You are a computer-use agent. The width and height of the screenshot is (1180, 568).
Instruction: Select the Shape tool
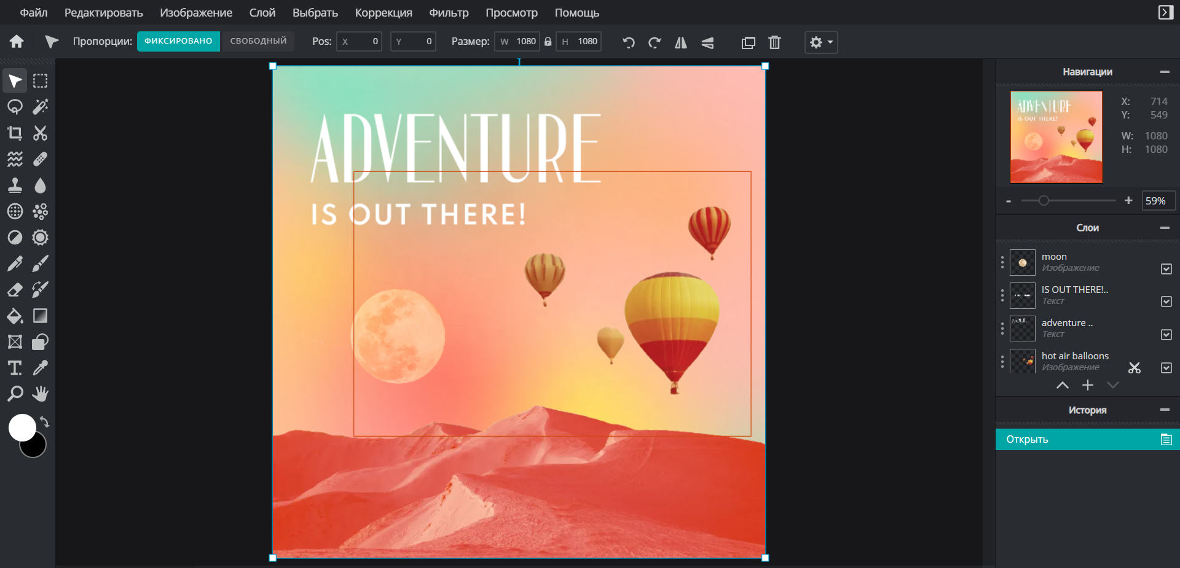point(41,342)
